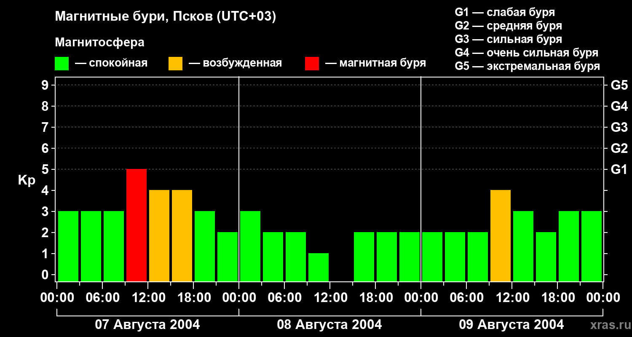Click the red 'магнитная буря' legend swatch

point(312,64)
